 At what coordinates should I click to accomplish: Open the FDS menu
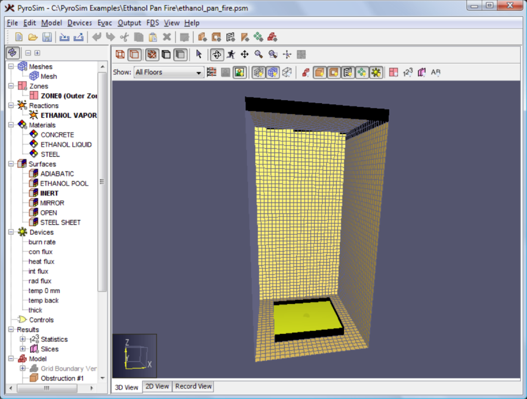152,23
